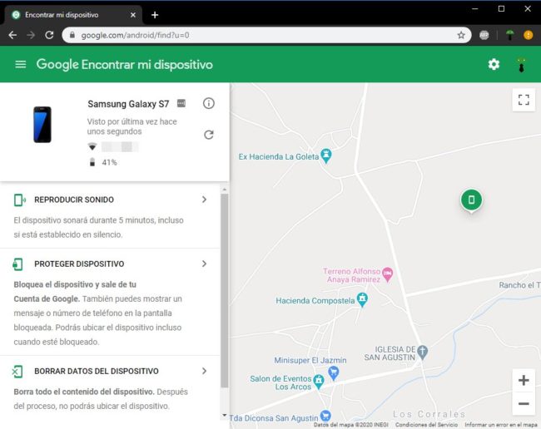This screenshot has width=541, height=429.
Task: Click the IMEI badge beside device name
Action: click(x=181, y=103)
